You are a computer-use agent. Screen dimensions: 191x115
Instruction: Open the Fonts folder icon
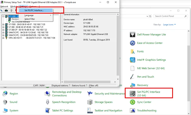132,51
